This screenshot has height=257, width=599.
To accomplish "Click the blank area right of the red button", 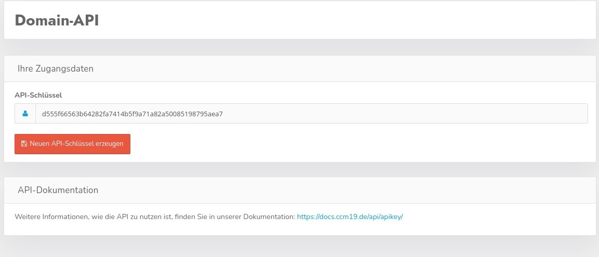I will 338,144.
